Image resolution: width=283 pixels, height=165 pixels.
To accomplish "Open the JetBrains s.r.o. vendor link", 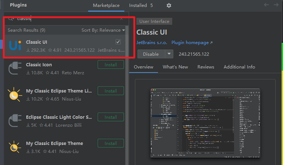I will click(x=152, y=43).
